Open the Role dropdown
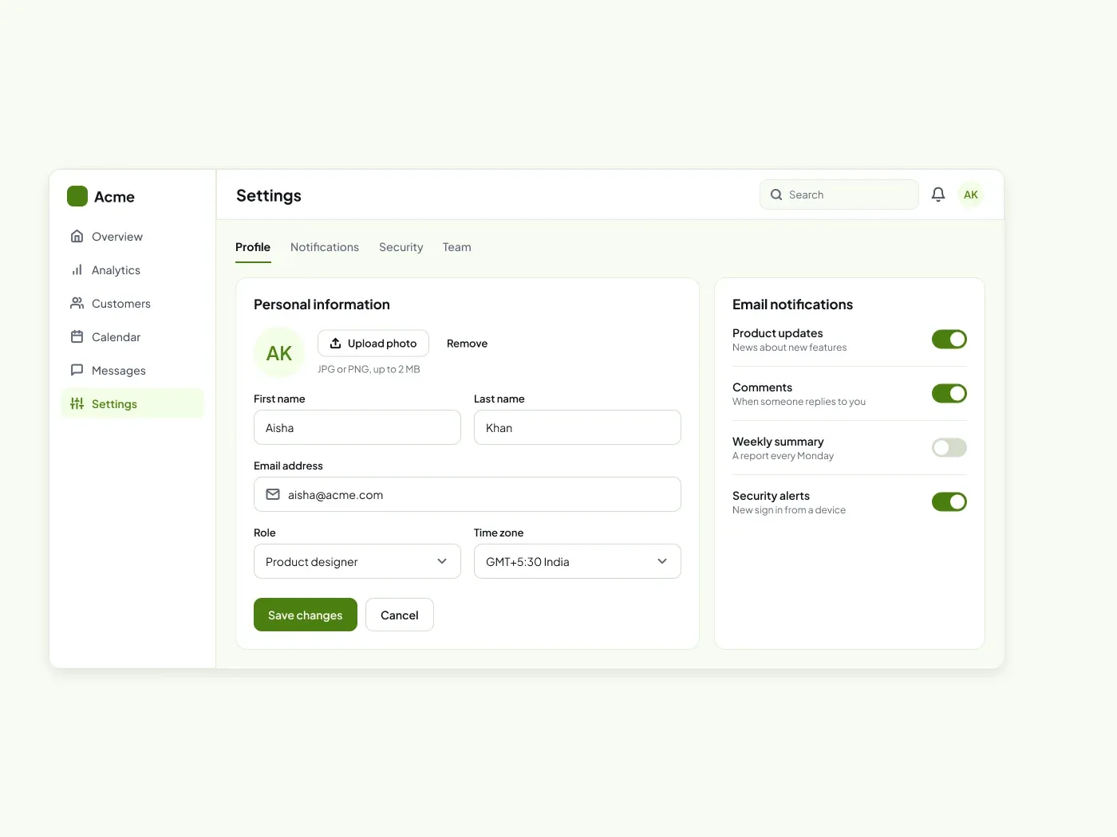This screenshot has width=1117, height=837. pyautogui.click(x=357, y=561)
